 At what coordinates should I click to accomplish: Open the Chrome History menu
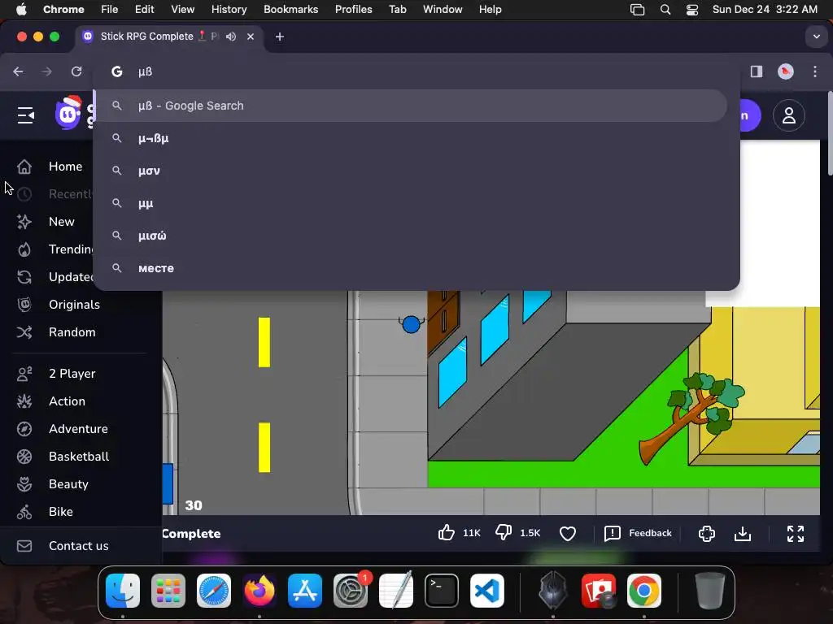(x=229, y=9)
